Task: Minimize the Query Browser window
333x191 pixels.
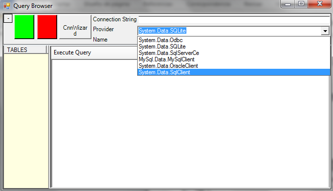Action: click(x=288, y=4)
